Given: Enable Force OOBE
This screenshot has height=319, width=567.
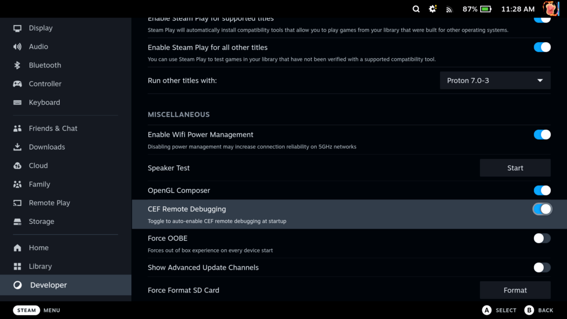Looking at the screenshot, I should [x=542, y=238].
